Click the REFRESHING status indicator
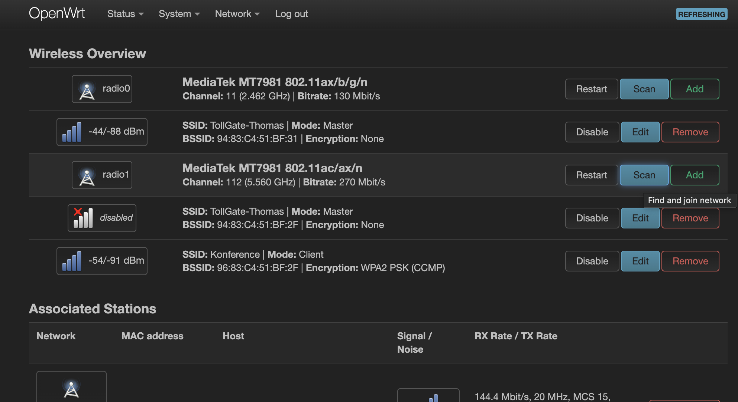This screenshot has width=738, height=402. click(x=701, y=14)
